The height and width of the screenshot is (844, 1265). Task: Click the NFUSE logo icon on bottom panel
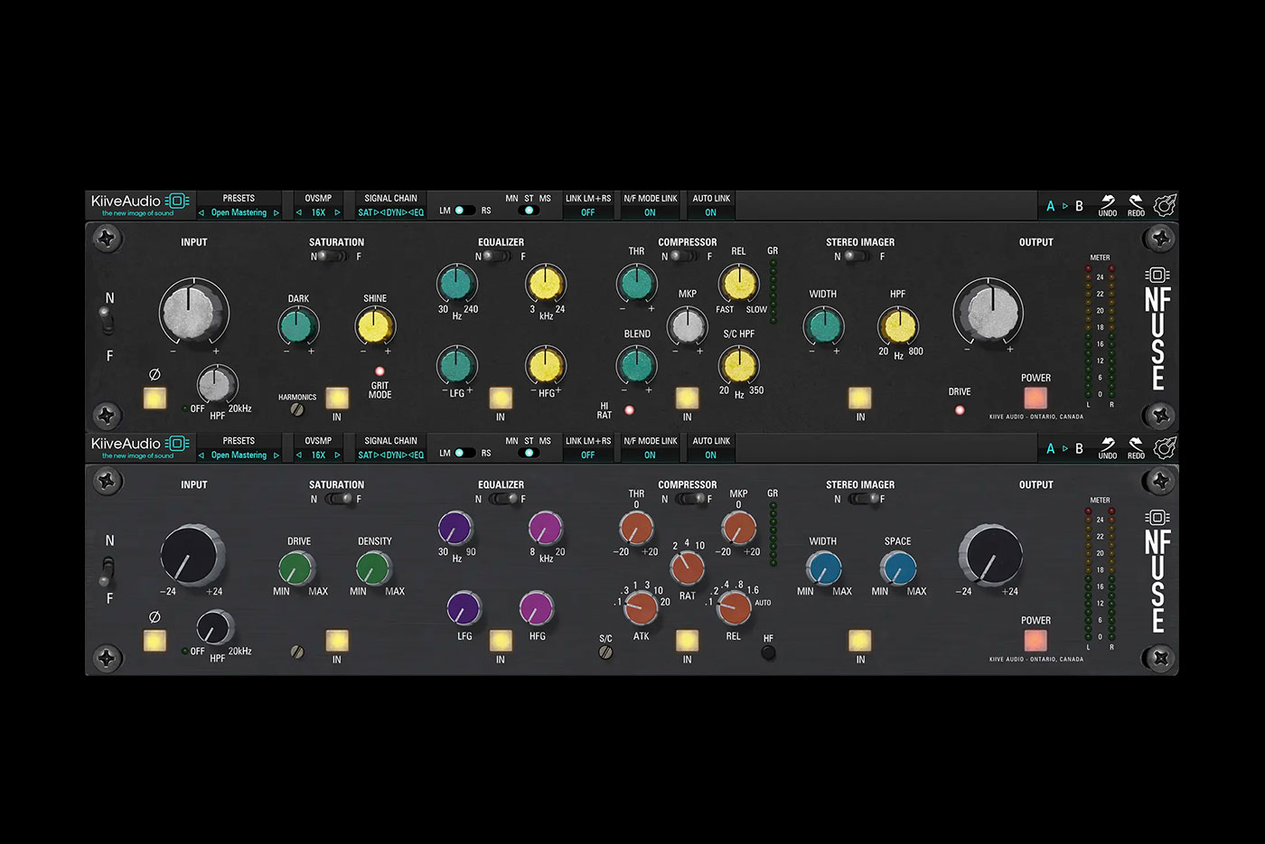click(x=1157, y=517)
